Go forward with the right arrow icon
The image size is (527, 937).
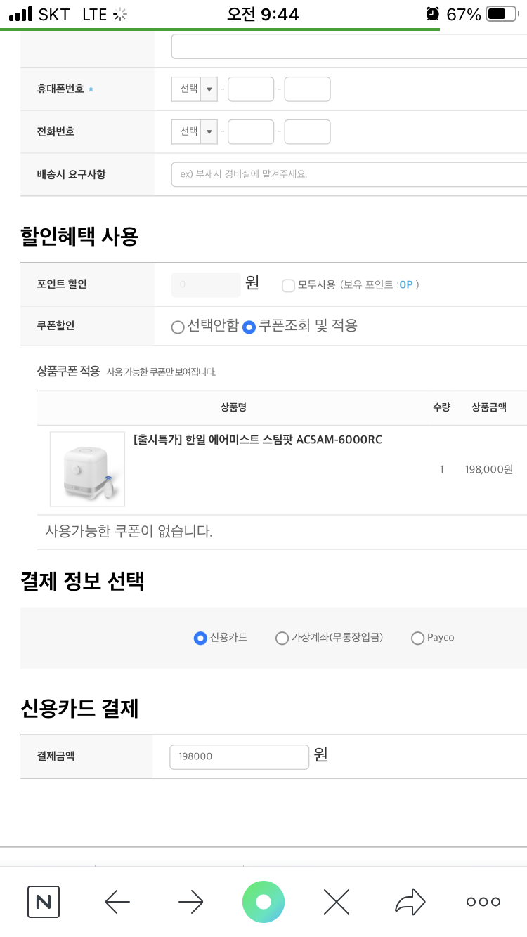(190, 902)
